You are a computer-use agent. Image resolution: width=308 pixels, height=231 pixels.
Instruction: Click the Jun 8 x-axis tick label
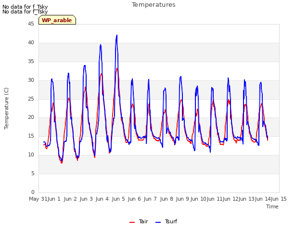point(167,199)
